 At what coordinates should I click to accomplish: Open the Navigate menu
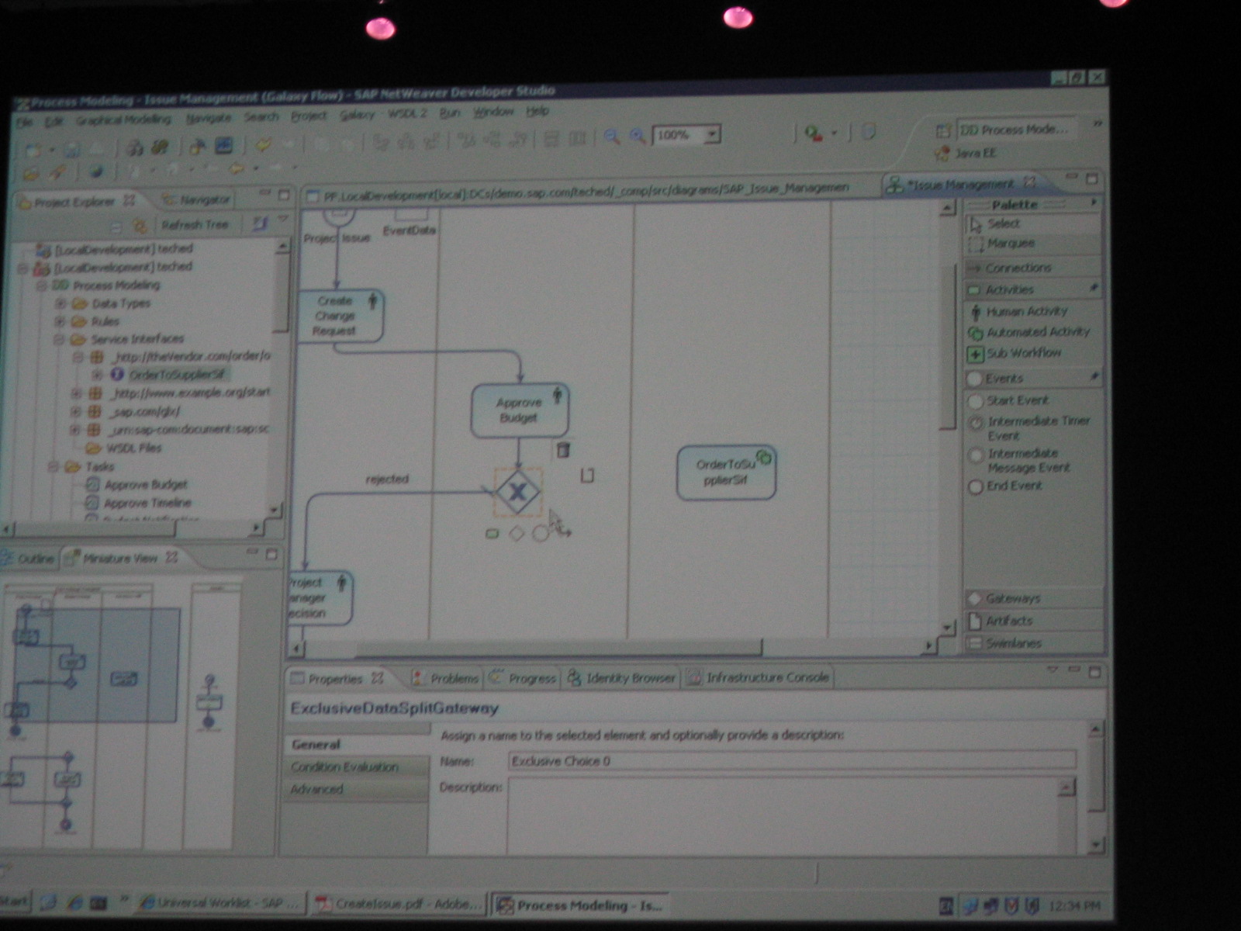pos(209,118)
